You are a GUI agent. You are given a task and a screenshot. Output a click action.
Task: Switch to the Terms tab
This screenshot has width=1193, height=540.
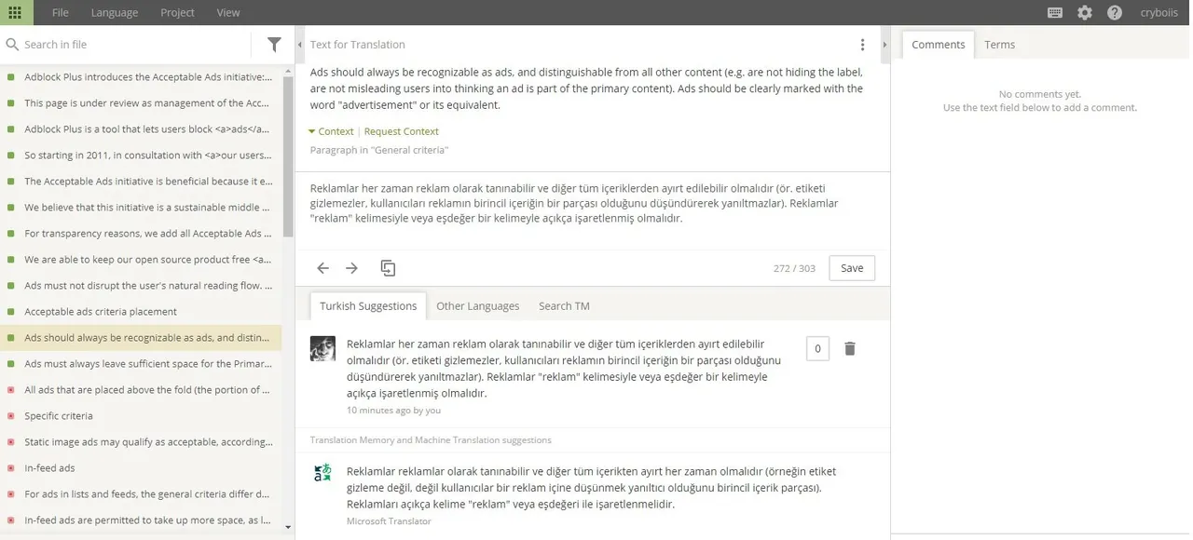point(999,45)
